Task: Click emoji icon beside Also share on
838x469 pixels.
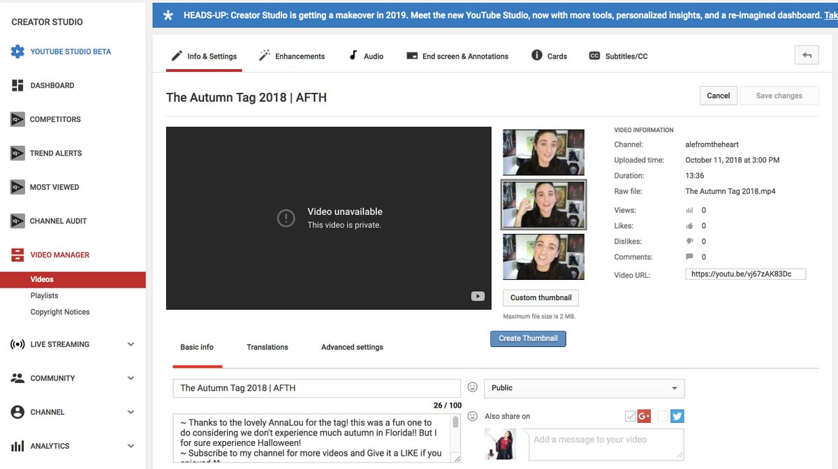Action: click(x=473, y=416)
